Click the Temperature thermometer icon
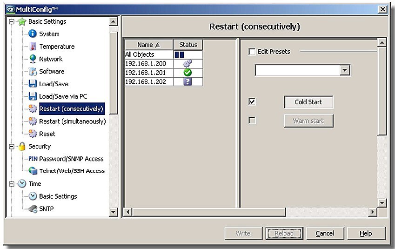395x249 pixels. pyautogui.click(x=33, y=47)
